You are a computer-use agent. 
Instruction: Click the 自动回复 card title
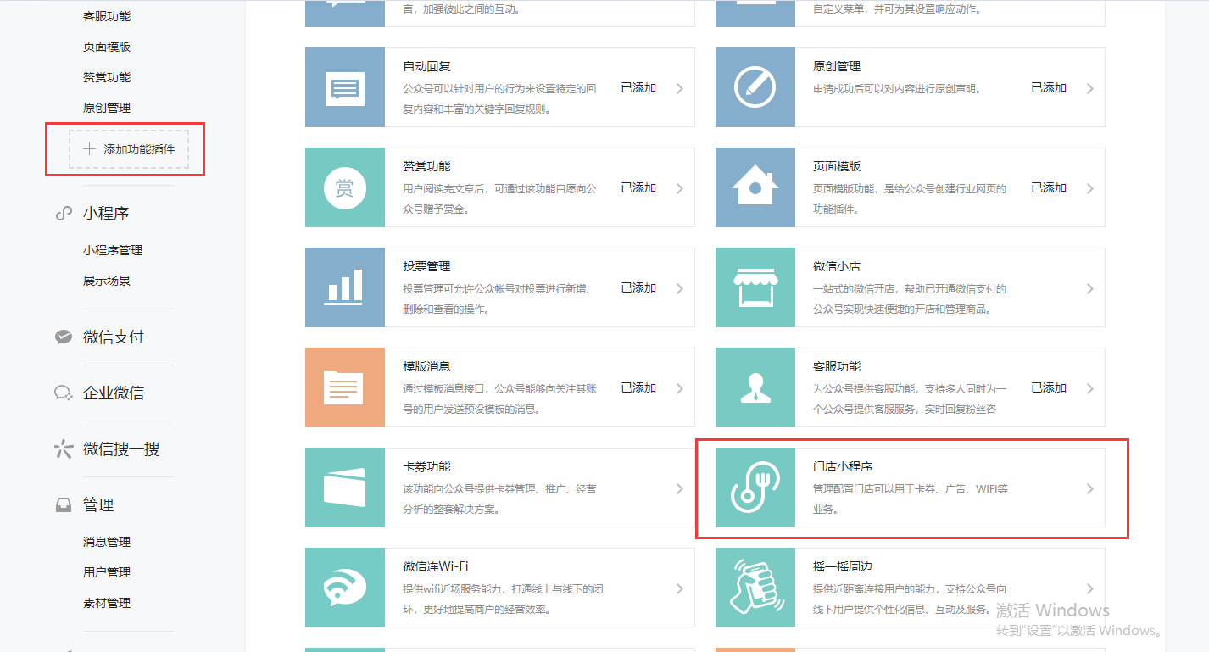click(x=426, y=66)
